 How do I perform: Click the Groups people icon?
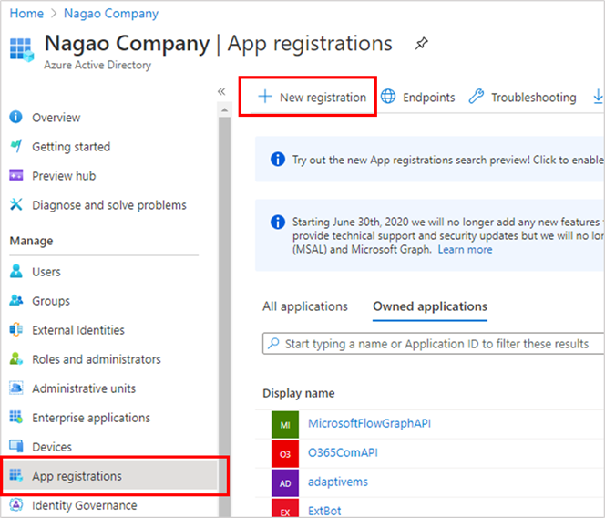pos(15,300)
